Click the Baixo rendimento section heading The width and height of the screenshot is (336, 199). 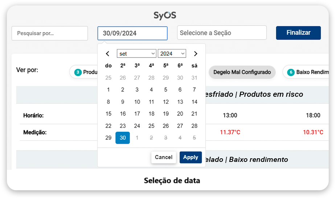[x=258, y=160]
